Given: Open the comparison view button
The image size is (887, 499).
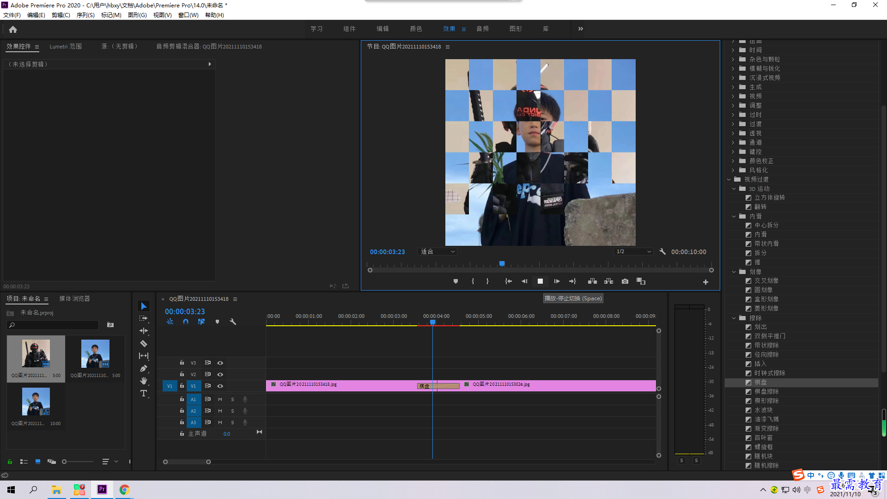Looking at the screenshot, I should (641, 281).
